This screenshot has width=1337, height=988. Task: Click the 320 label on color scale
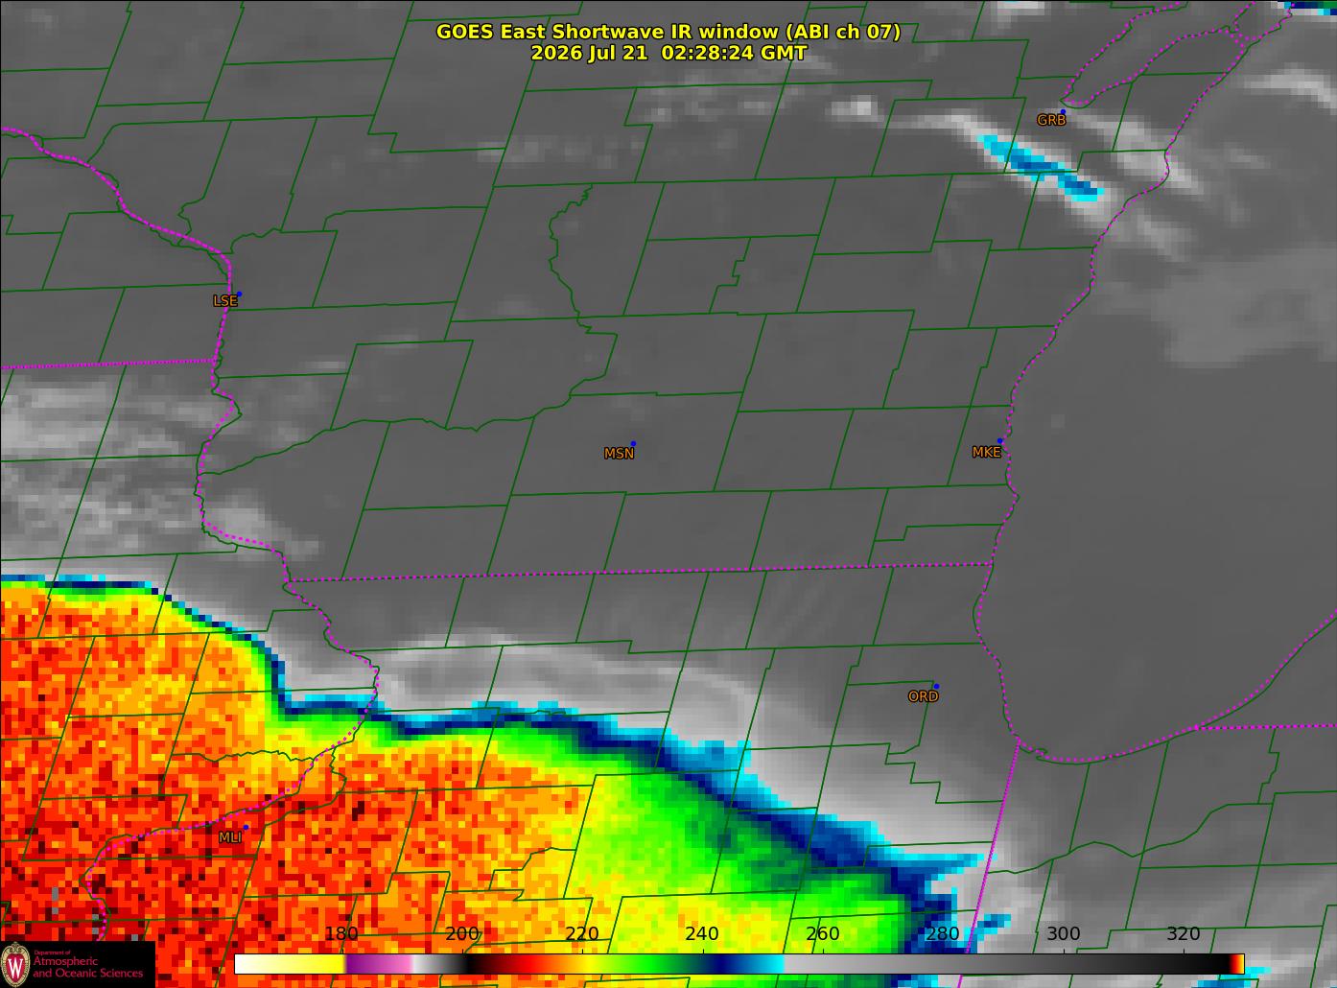[1184, 934]
